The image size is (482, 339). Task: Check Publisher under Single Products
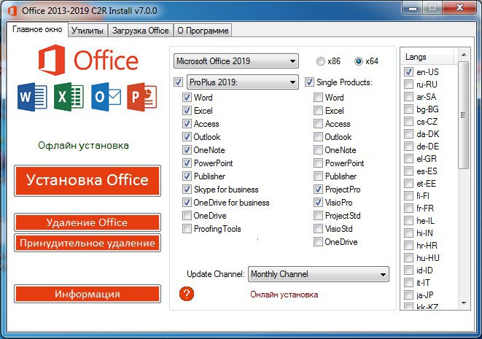(x=318, y=176)
